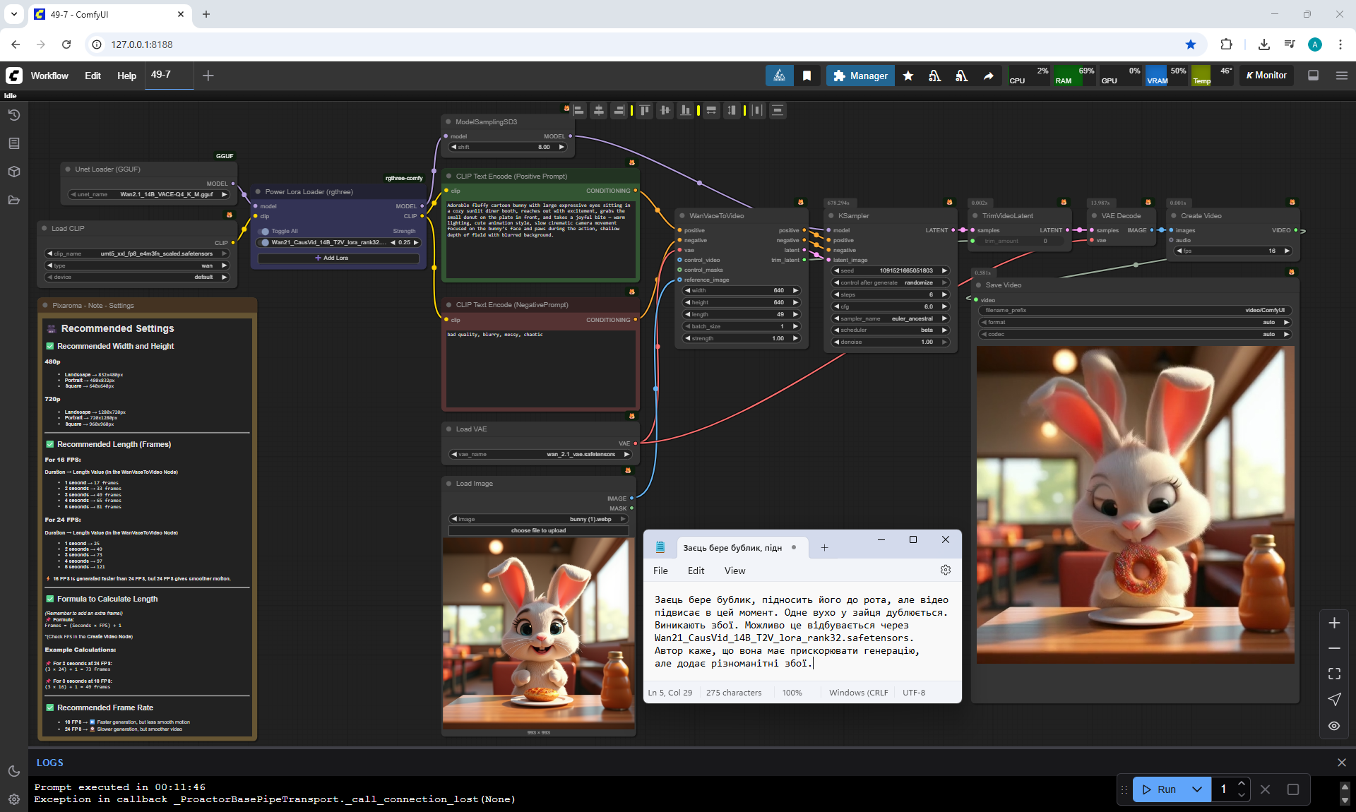Click the fit view icon on canvas
Image resolution: width=1356 pixels, height=812 pixels.
(1334, 674)
